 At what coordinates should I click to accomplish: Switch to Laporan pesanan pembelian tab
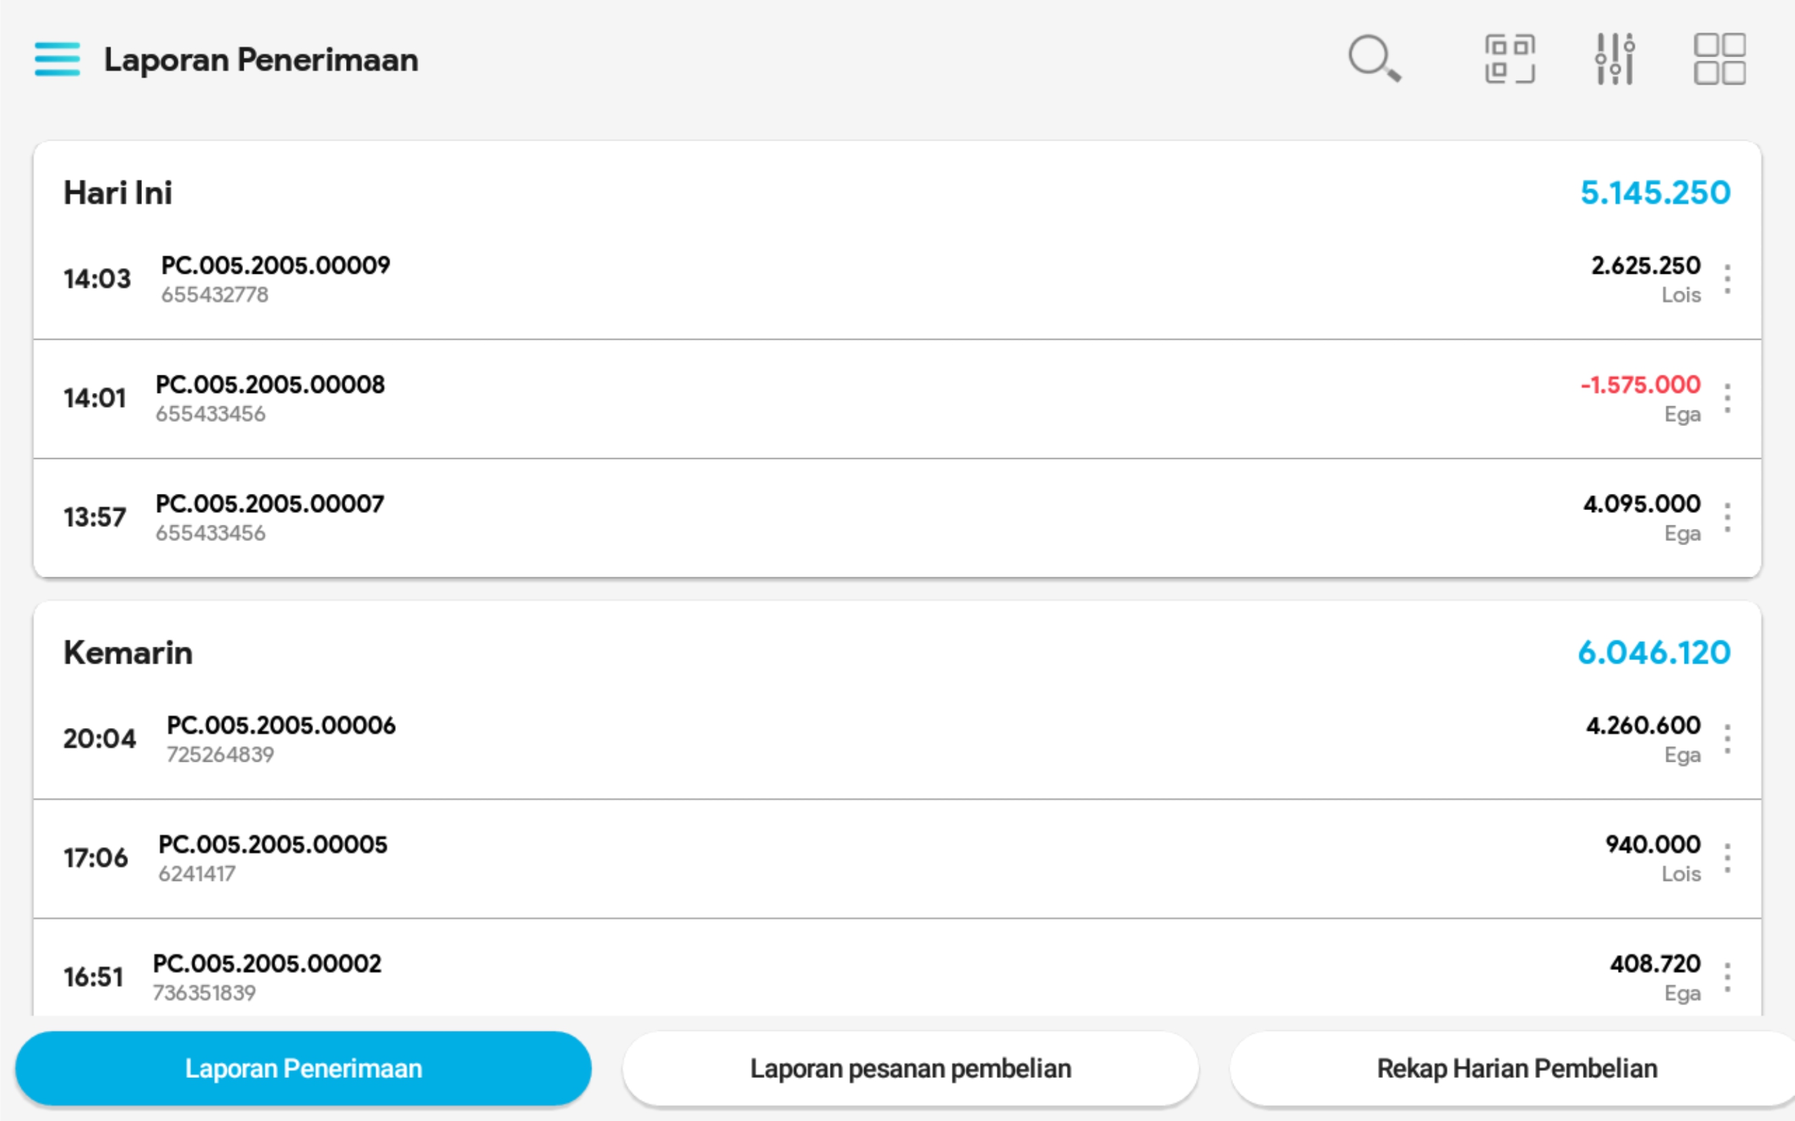tap(911, 1069)
